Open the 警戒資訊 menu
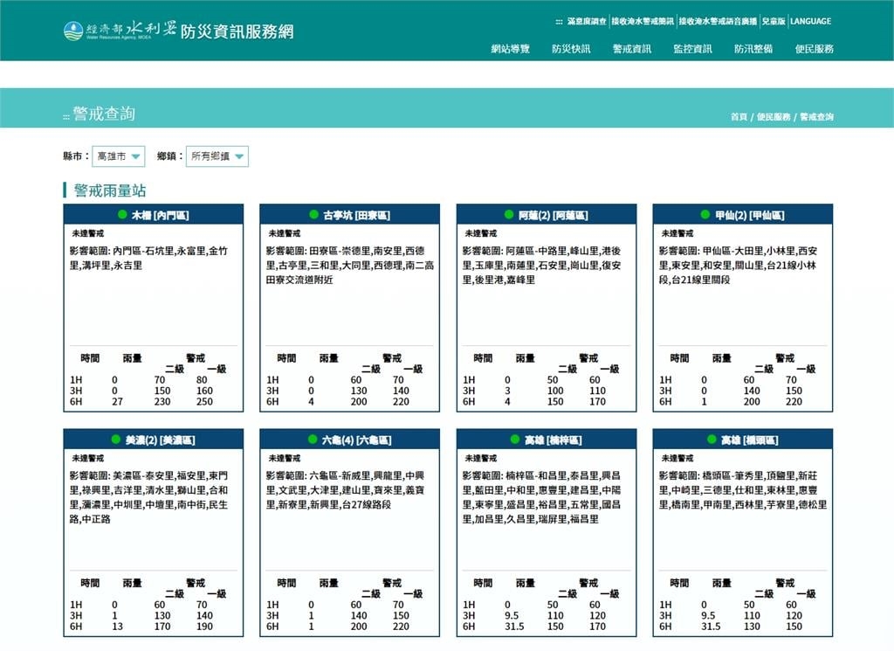The width and height of the screenshot is (894, 651). tap(632, 49)
